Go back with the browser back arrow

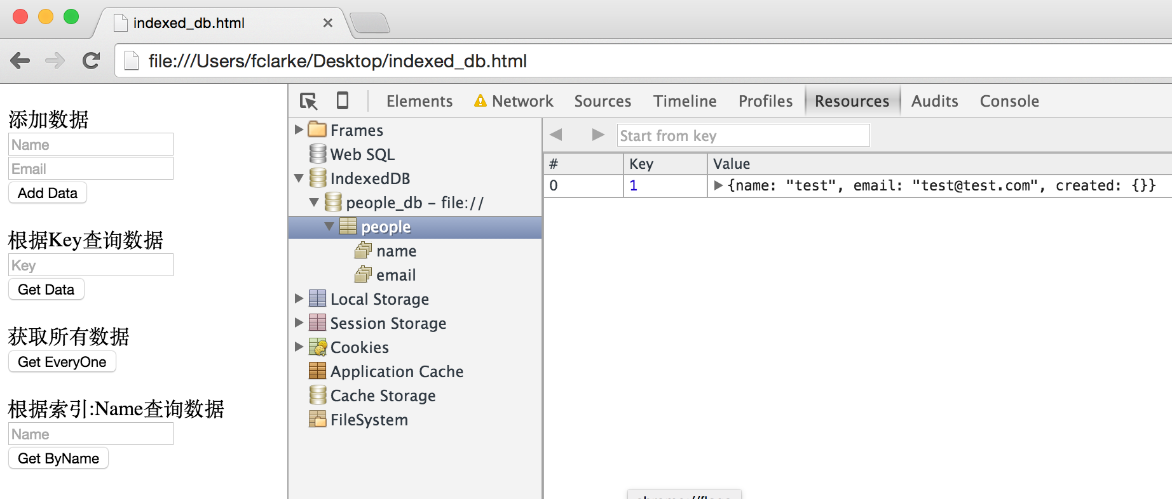tap(20, 61)
